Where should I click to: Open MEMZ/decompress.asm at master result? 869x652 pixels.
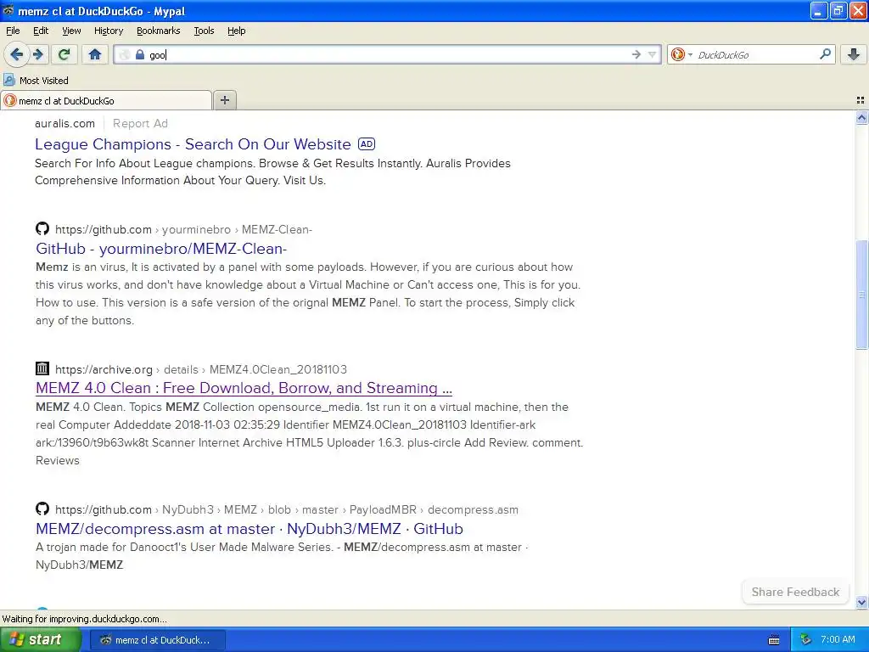[x=249, y=528]
